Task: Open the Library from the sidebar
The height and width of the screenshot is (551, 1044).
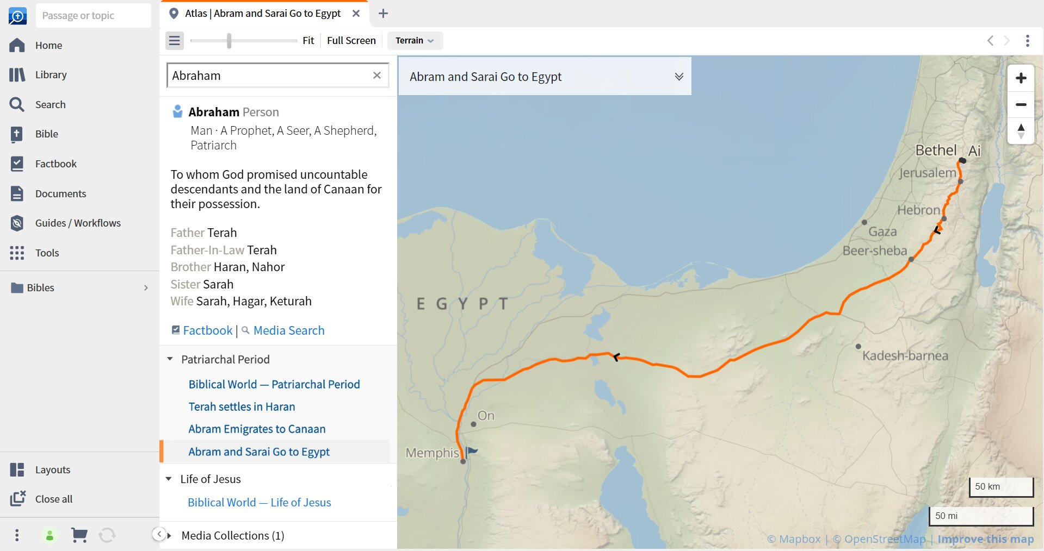Action: pyautogui.click(x=51, y=74)
